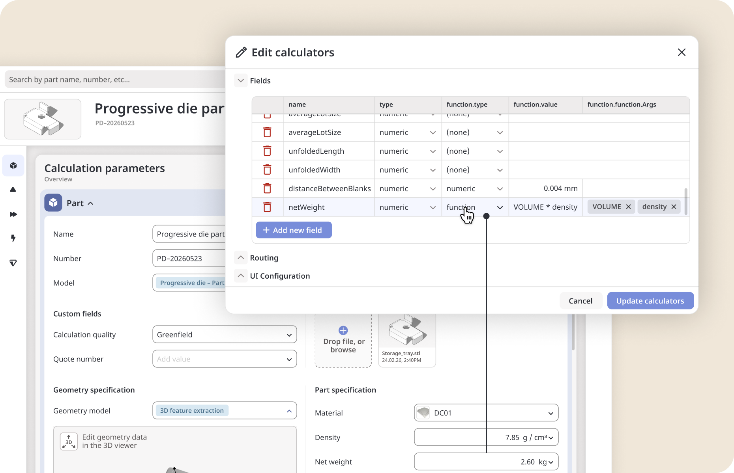The width and height of the screenshot is (734, 473).
Task: Open the lightning bolt sidebar icon
Action: [x=13, y=238]
